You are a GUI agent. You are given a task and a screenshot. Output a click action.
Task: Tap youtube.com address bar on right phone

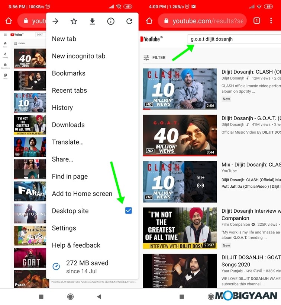tap(202, 21)
